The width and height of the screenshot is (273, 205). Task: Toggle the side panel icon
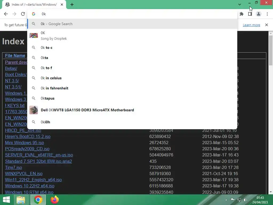pos(250,14)
